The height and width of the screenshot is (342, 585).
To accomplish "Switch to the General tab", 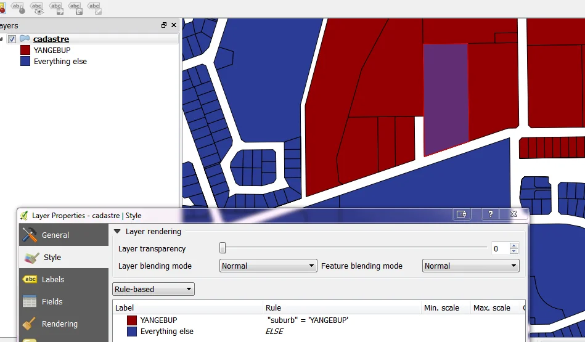I will pos(55,235).
